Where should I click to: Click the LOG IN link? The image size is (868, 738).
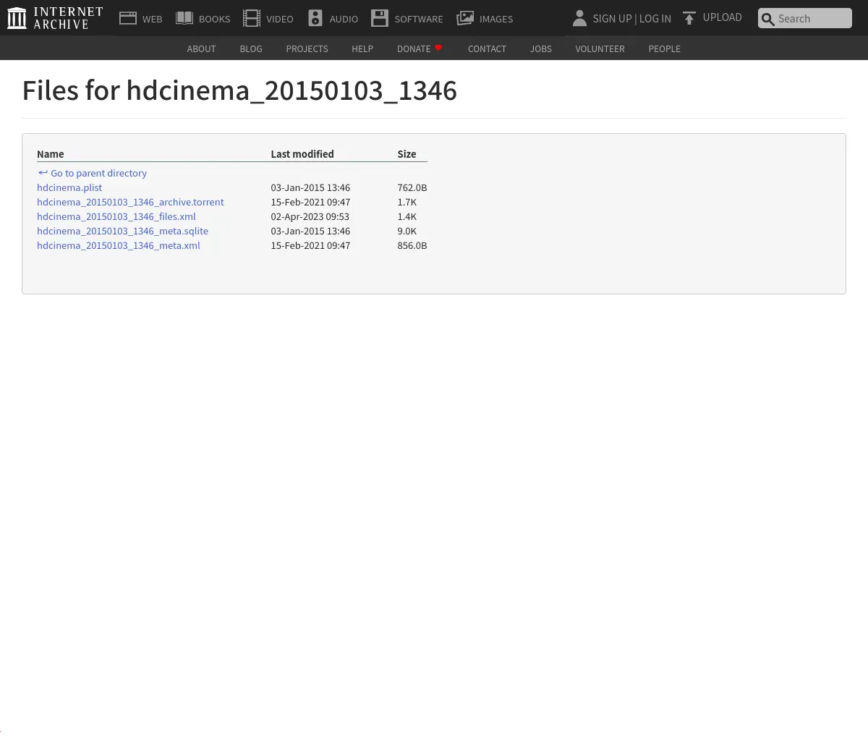pos(655,19)
